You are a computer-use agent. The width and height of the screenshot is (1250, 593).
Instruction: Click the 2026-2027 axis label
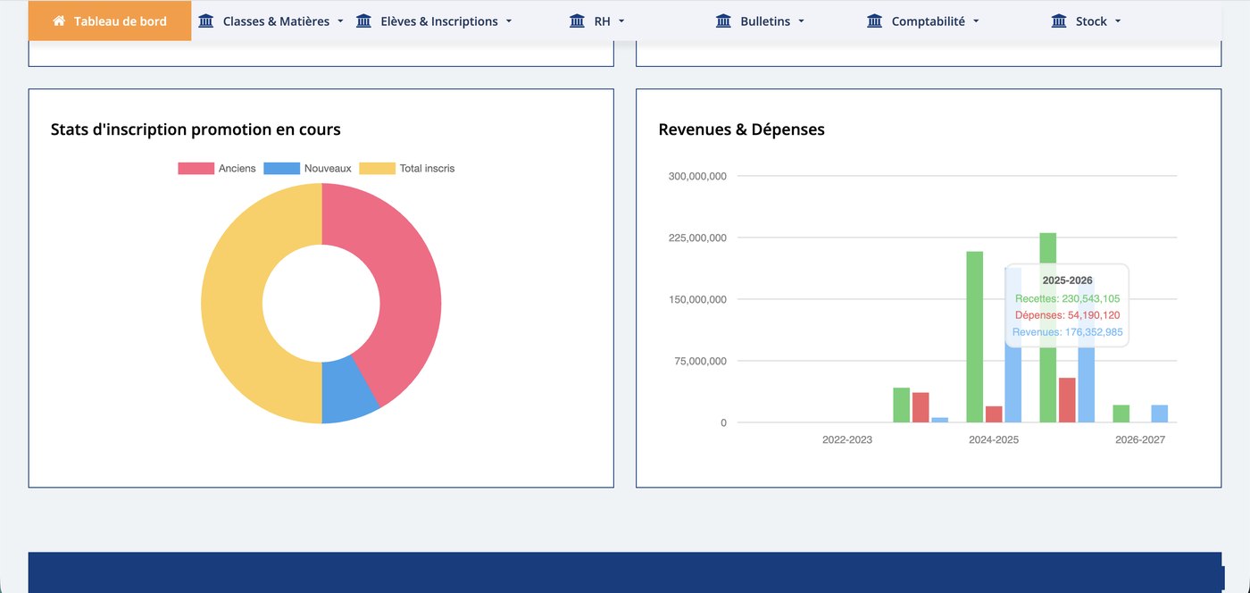(x=1140, y=440)
